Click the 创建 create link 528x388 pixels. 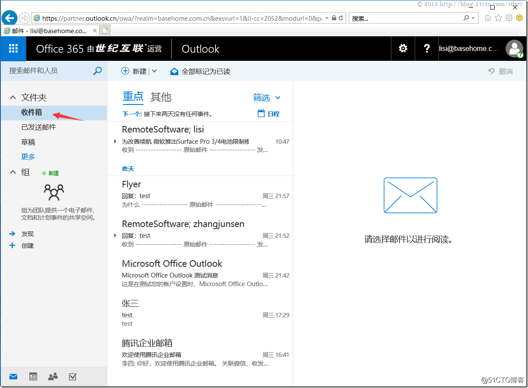point(28,246)
